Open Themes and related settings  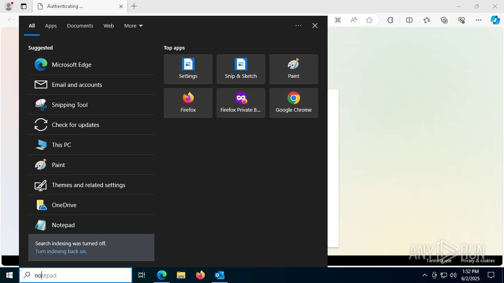91,185
